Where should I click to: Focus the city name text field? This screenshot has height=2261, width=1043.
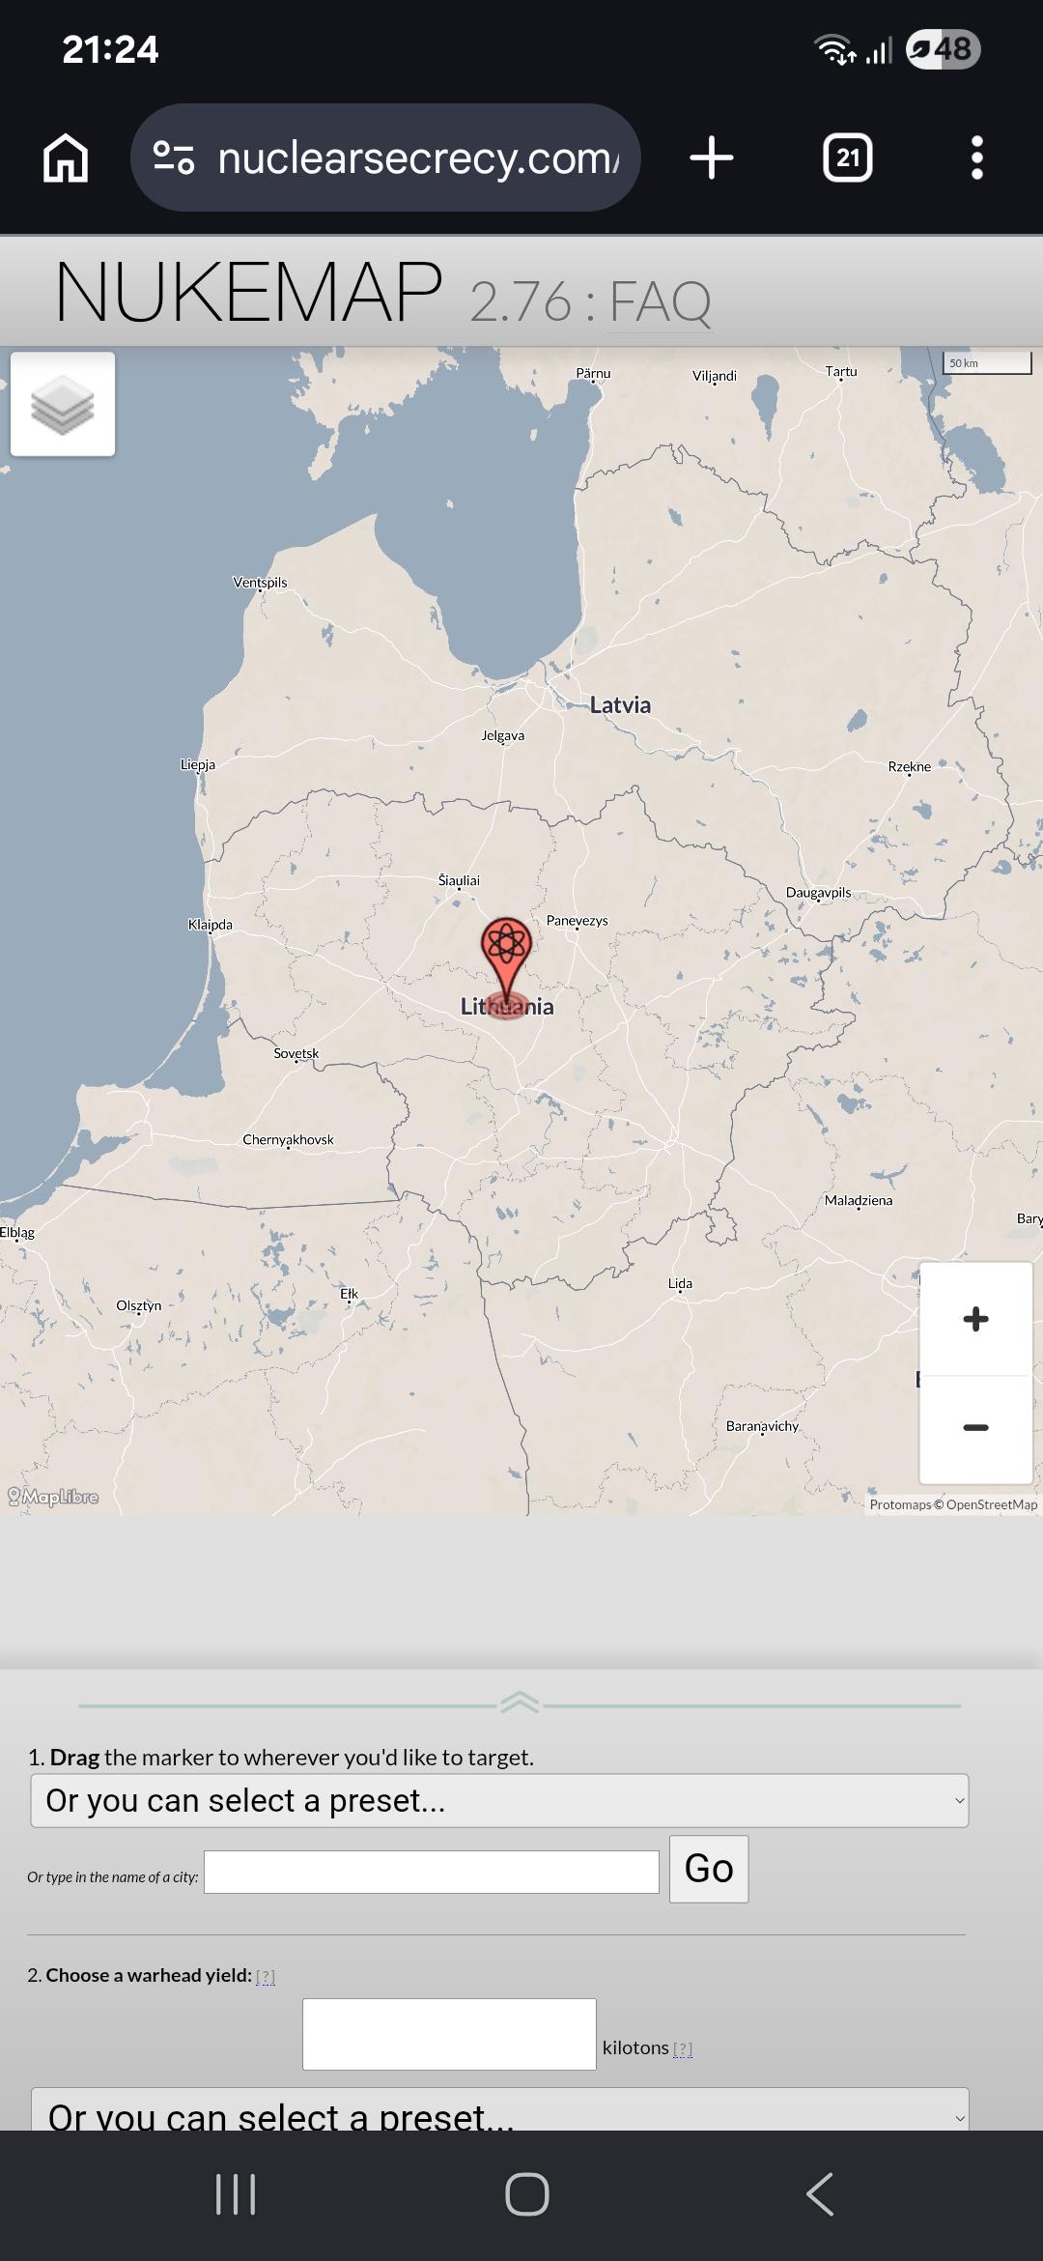(x=432, y=1872)
